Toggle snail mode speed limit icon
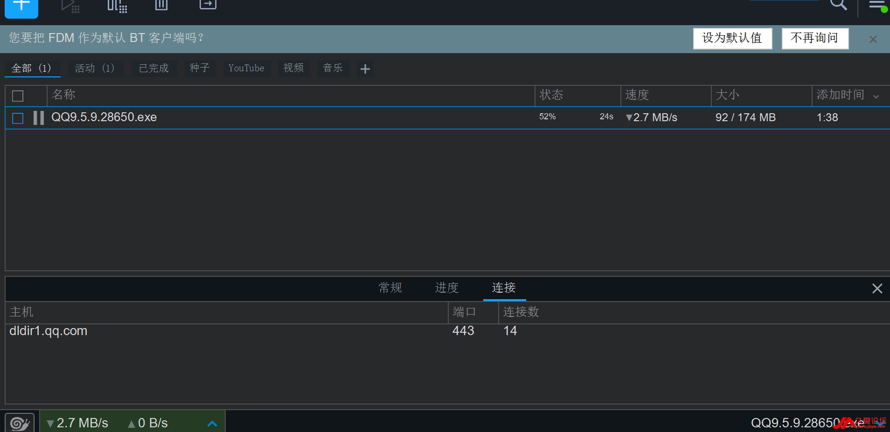 tap(20, 423)
